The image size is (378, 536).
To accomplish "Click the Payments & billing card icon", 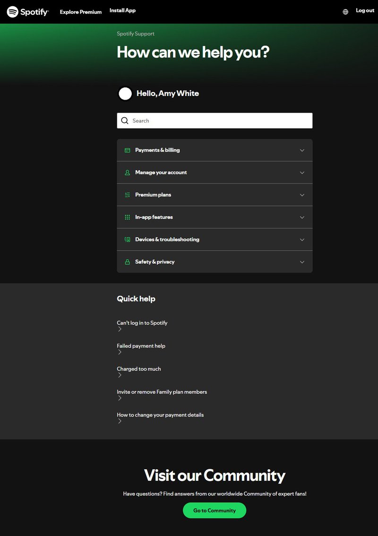I will coord(127,150).
